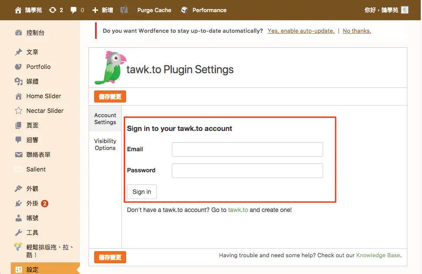
Task: Click Yes, enable auto-update link
Action: click(301, 31)
